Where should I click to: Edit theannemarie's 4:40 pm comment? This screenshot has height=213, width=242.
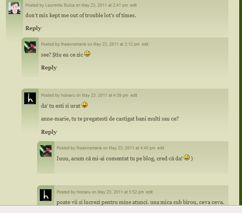[x=161, y=148]
